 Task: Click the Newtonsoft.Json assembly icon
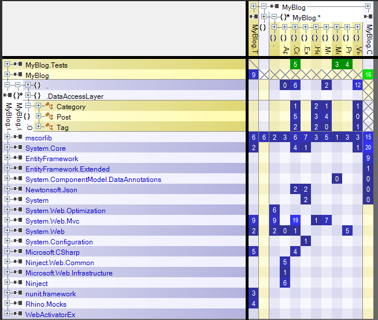[x=18, y=189]
